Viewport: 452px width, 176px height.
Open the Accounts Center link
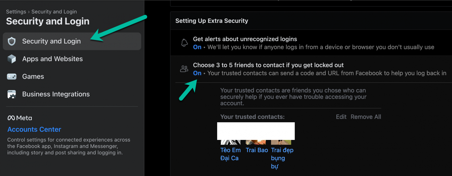point(34,129)
